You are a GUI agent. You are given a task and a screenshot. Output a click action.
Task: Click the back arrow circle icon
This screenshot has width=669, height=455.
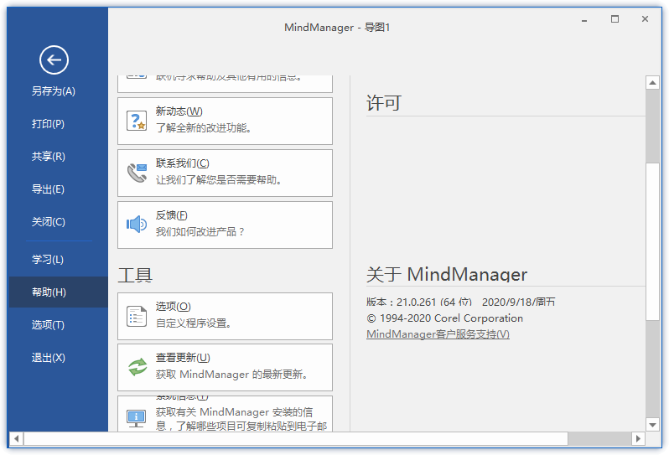click(x=54, y=59)
